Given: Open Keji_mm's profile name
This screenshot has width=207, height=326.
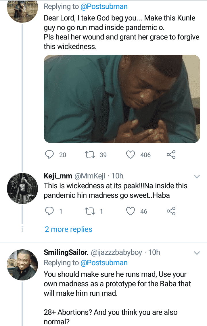Looking at the screenshot, I should pos(58,176).
